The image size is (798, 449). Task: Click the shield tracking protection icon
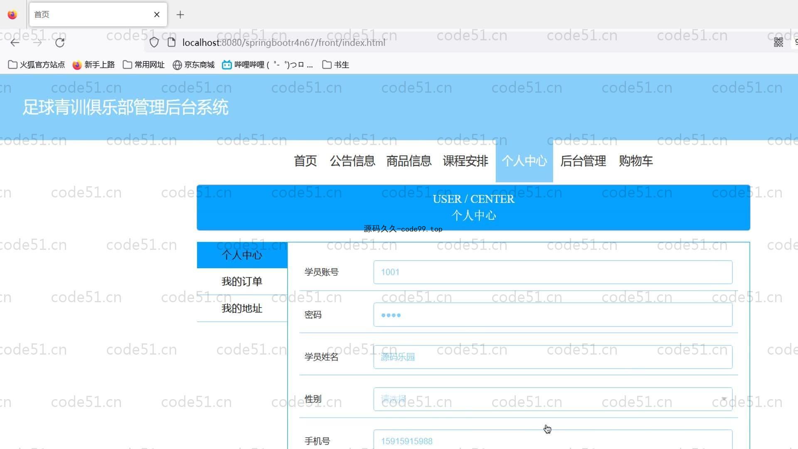154,42
